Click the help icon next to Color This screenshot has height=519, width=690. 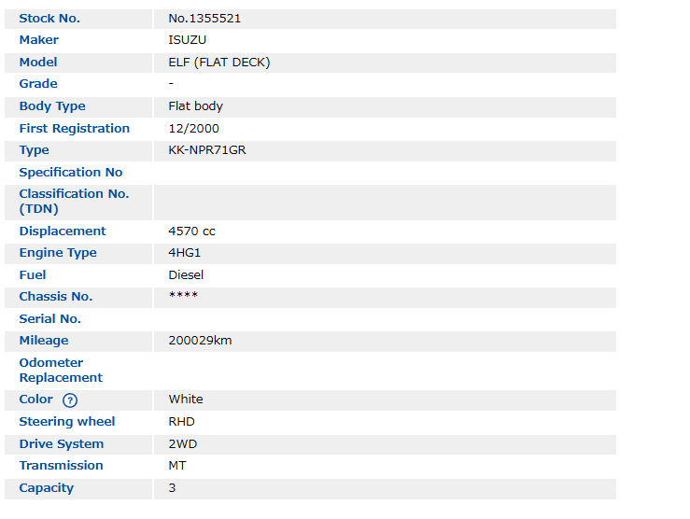(x=70, y=400)
